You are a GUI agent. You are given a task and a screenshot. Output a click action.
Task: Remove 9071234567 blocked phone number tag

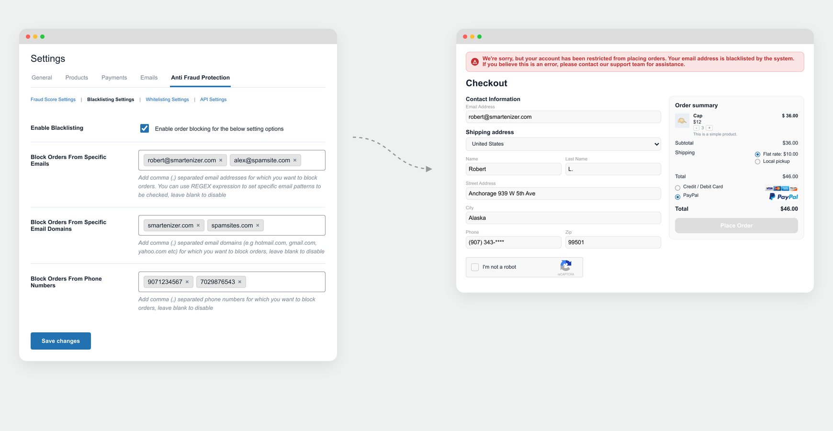[x=187, y=282]
